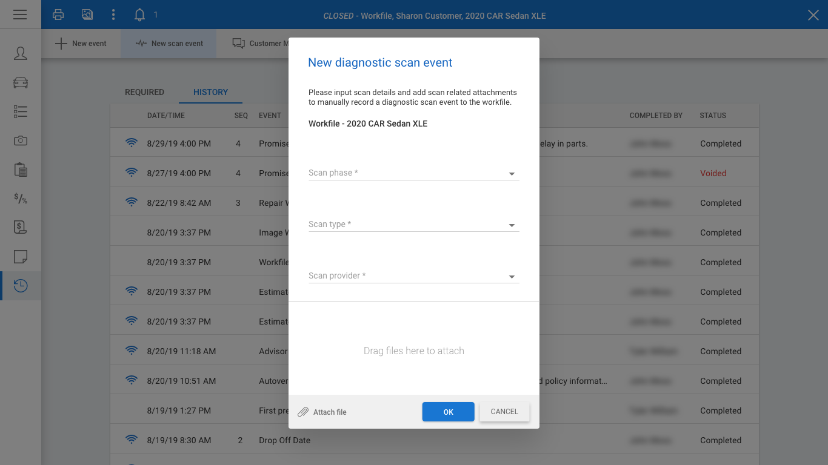Expand the Scan phase dropdown
This screenshot has width=828, height=465.
pyautogui.click(x=414, y=173)
